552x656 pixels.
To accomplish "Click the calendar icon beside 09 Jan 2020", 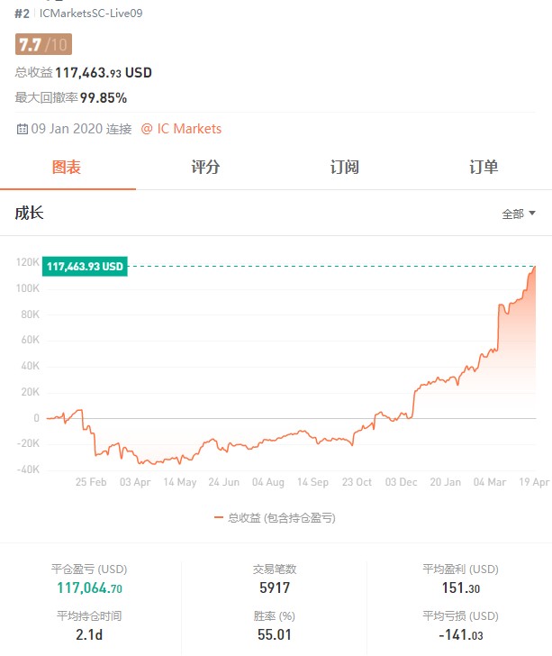I will tap(22, 129).
